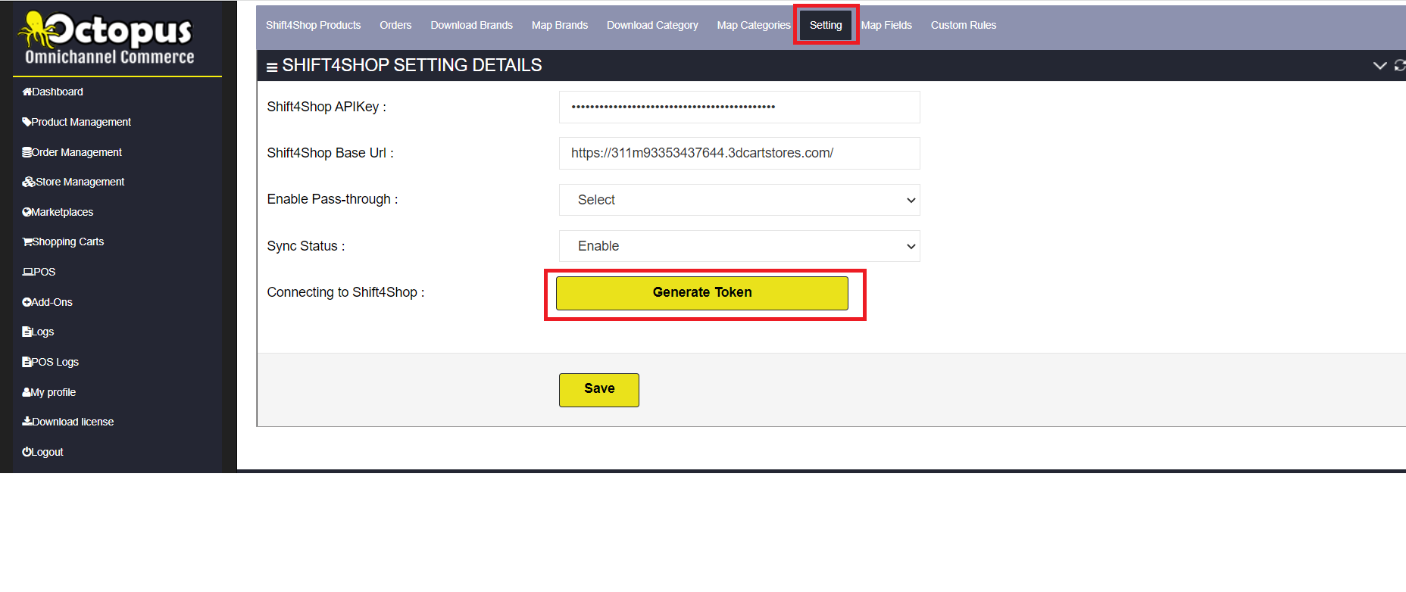Click the Product Management tag icon

[x=27, y=122]
